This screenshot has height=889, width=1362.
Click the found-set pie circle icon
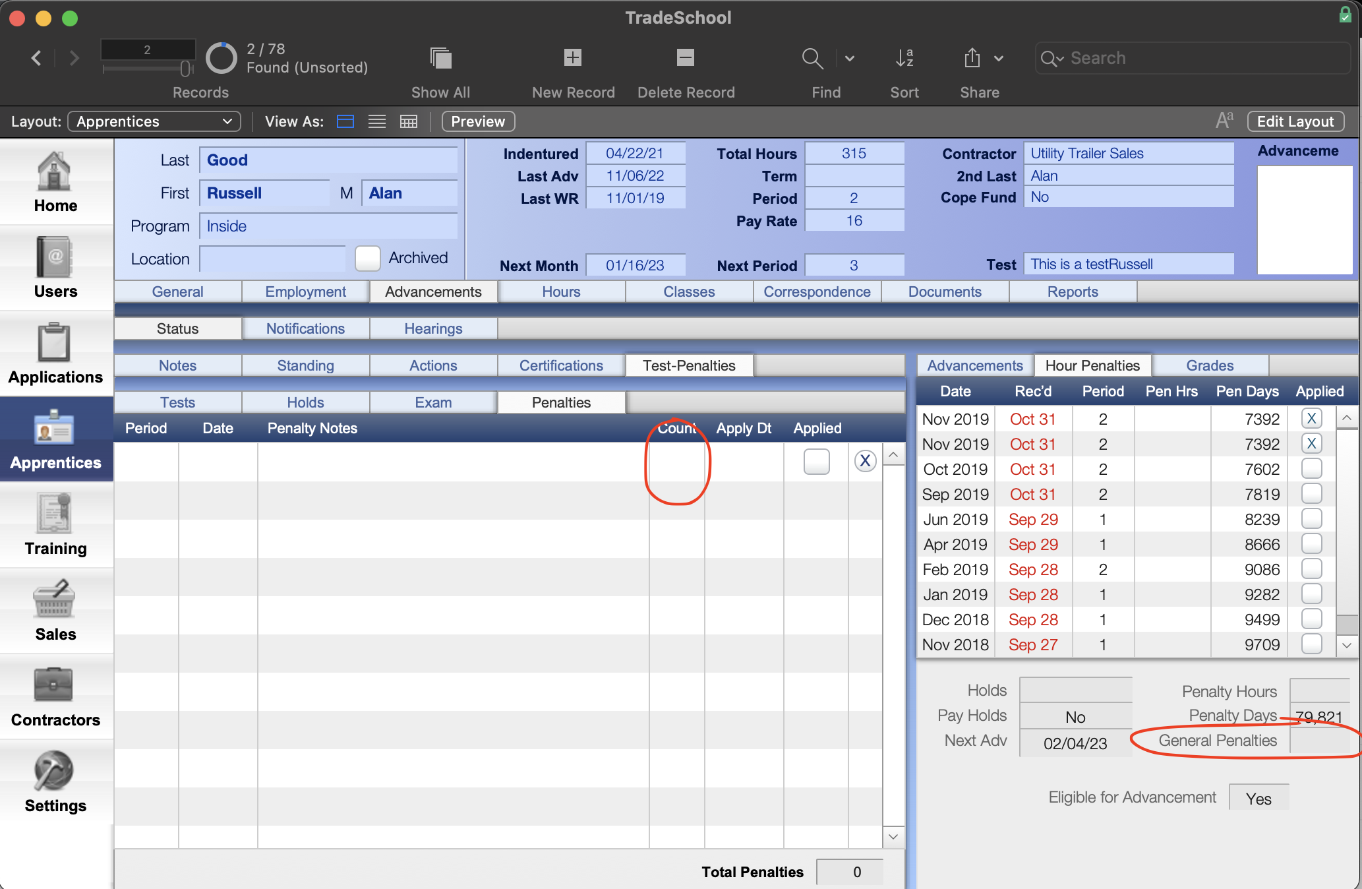[x=221, y=58]
